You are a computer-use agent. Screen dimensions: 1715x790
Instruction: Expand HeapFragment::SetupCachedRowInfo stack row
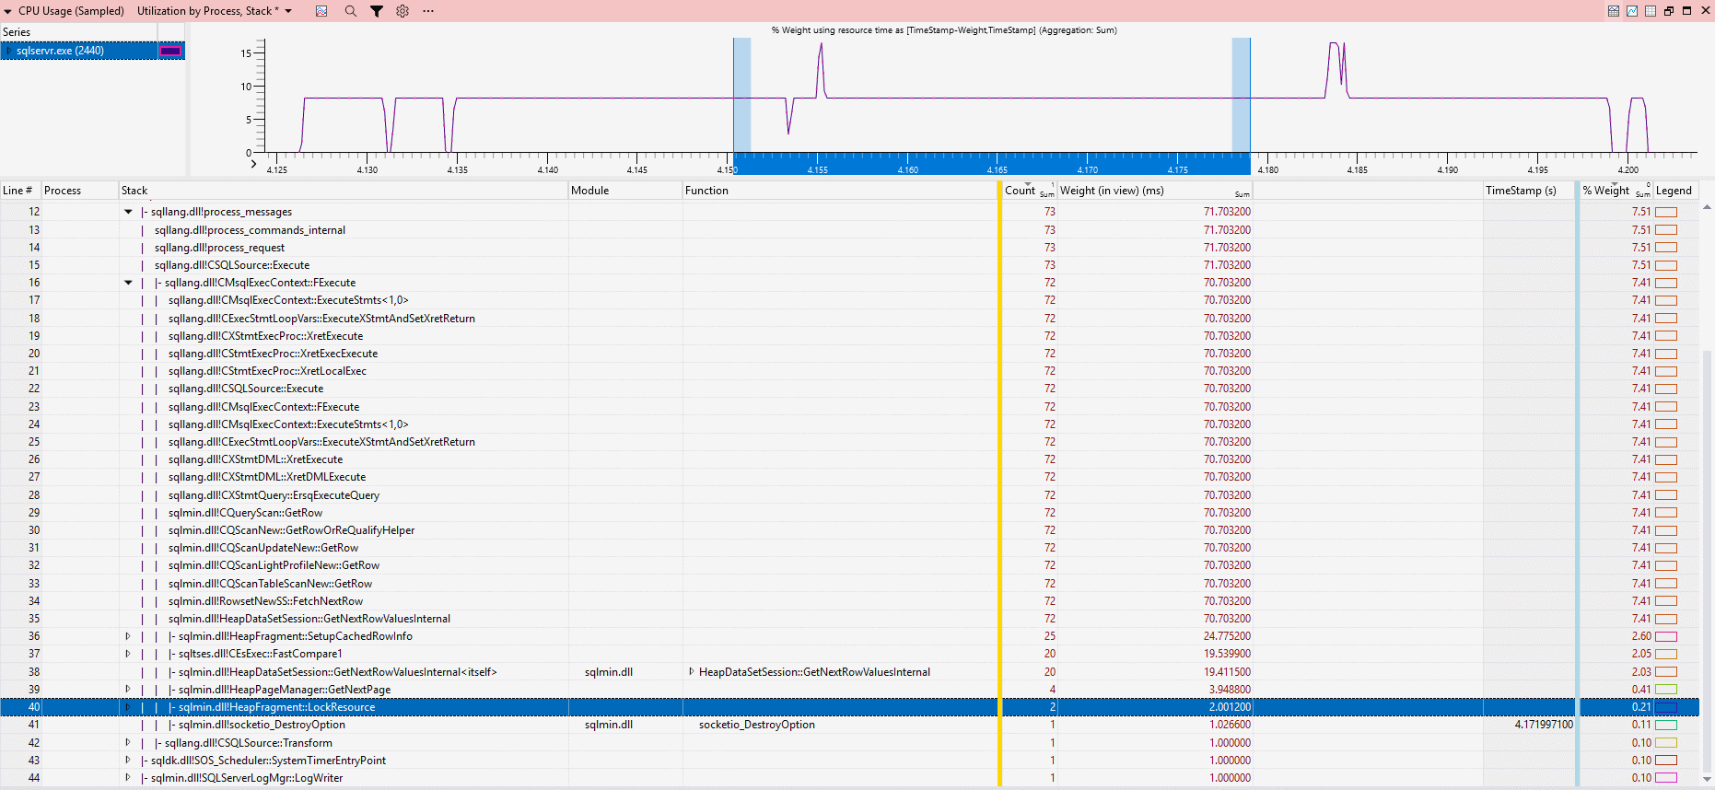click(128, 636)
